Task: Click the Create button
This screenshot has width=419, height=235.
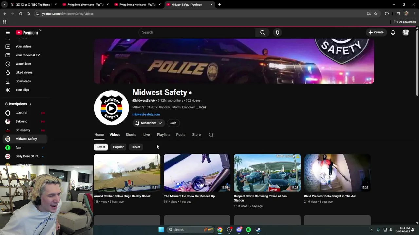Action: 376,32
